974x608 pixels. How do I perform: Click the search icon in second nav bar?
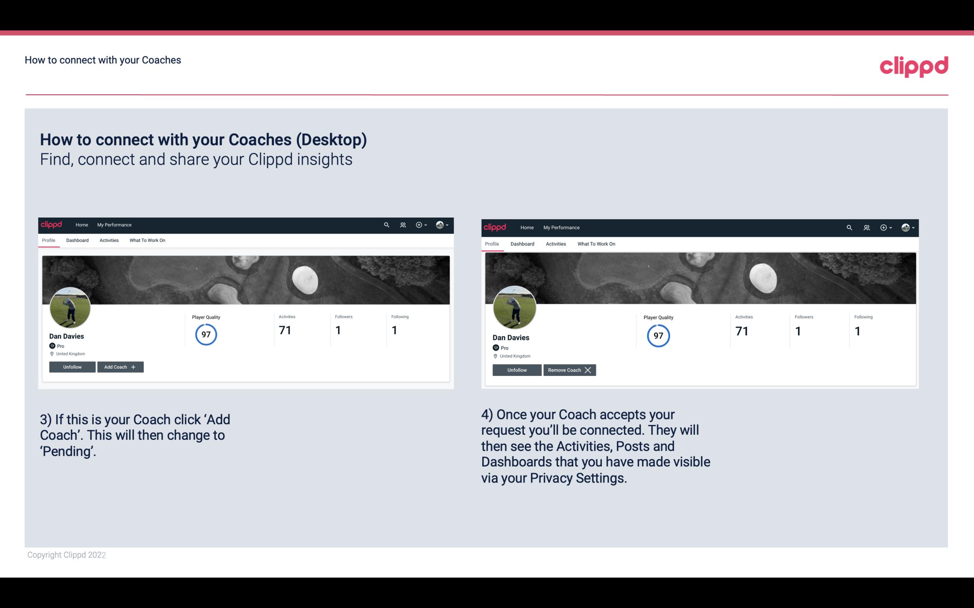848,227
